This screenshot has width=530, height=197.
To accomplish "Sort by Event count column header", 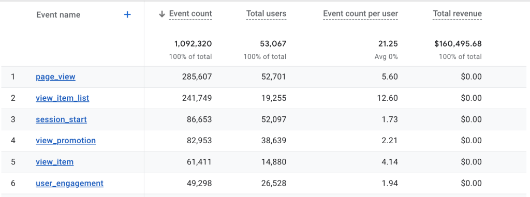I will (x=190, y=13).
